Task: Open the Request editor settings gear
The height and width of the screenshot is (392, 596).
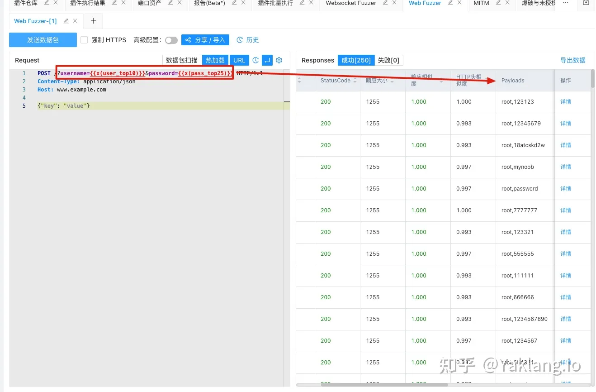Action: tap(279, 60)
